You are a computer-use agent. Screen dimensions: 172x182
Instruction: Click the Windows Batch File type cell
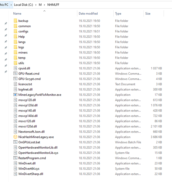coord(128,142)
